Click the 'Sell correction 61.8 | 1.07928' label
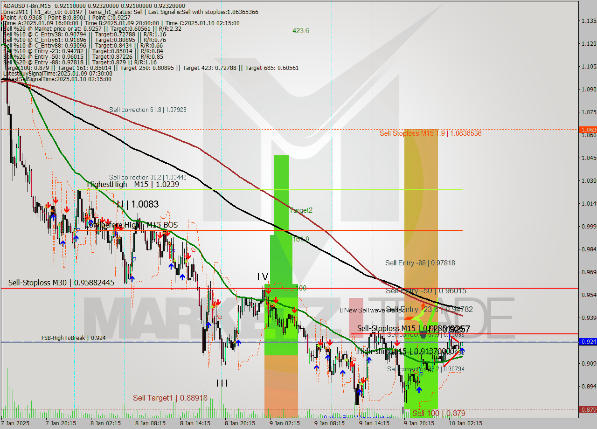This screenshot has height=429, width=597. [148, 110]
